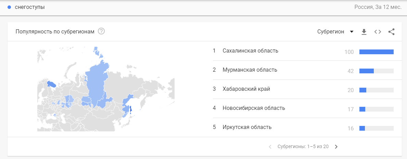Open Хабаровский край entry

click(246, 89)
